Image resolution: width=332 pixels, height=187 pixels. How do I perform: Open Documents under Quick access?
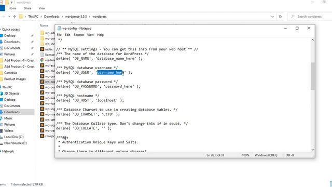click(x=12, y=48)
